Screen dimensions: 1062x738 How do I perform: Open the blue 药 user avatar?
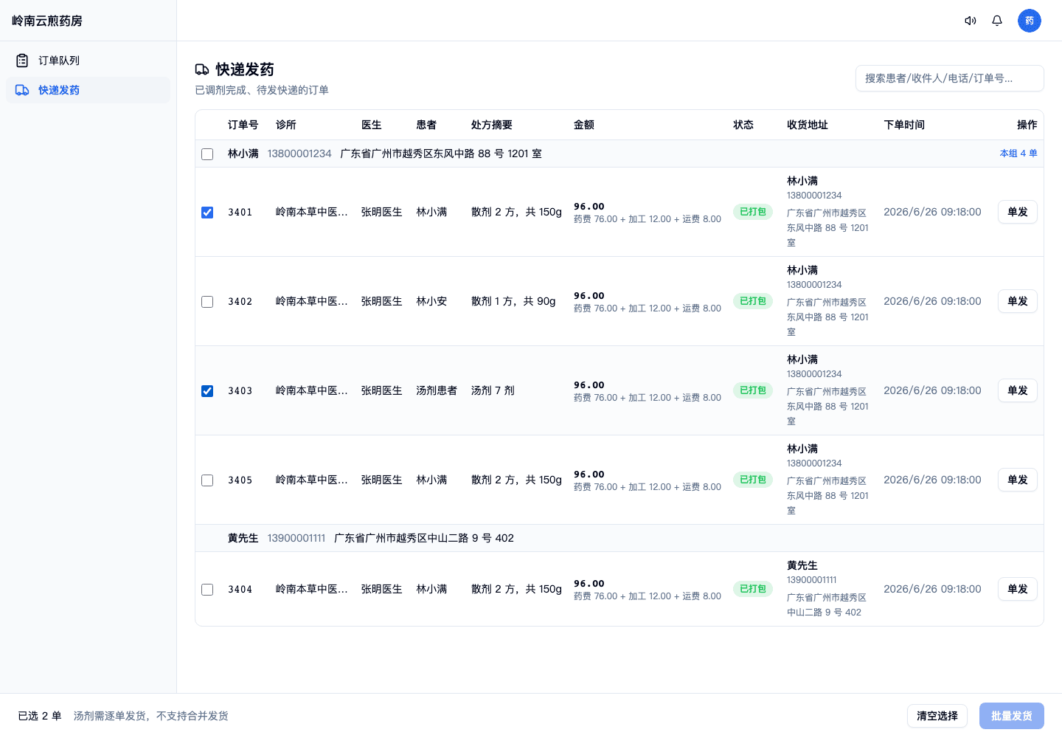click(1030, 21)
